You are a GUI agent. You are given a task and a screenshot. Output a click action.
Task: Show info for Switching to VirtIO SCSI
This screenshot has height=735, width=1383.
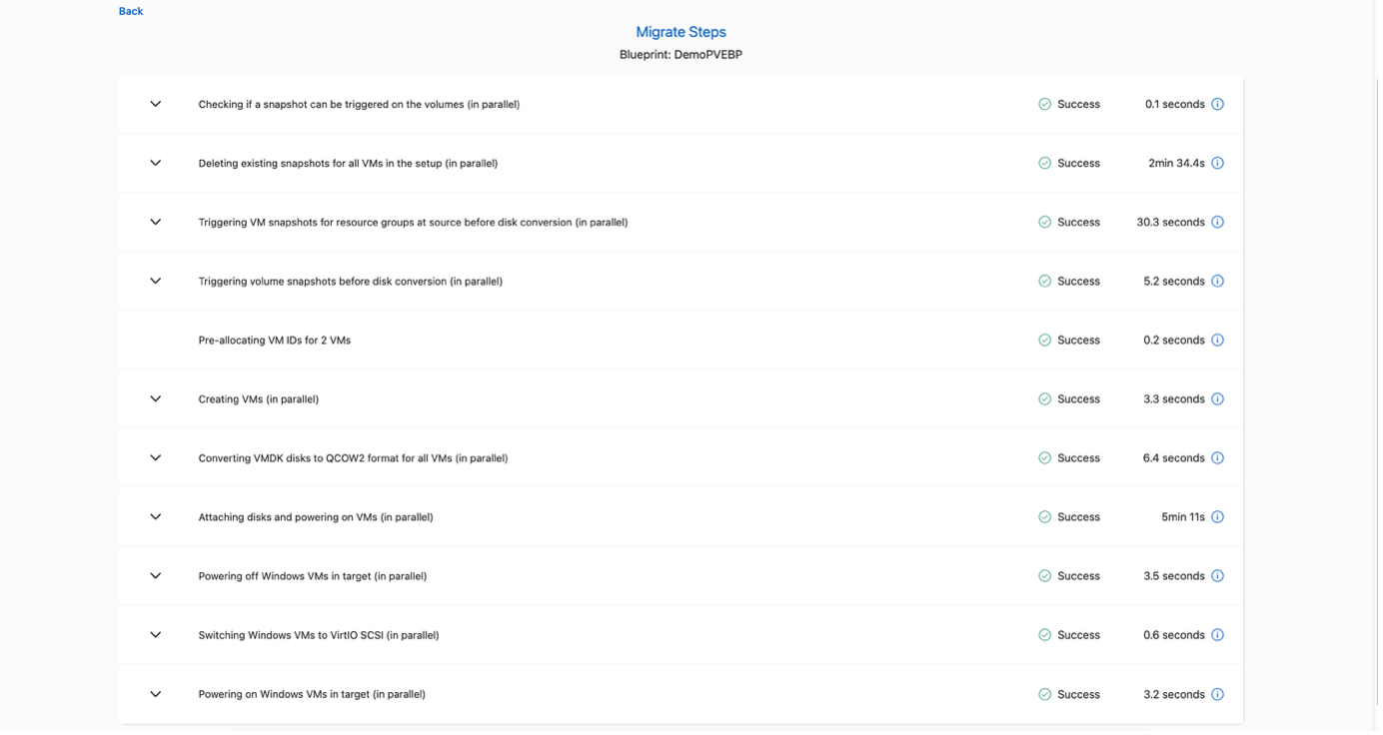click(x=1217, y=635)
